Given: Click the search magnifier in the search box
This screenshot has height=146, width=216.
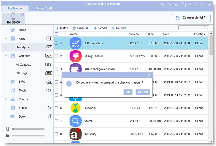Looking at the screenshot, I should click(x=206, y=28).
